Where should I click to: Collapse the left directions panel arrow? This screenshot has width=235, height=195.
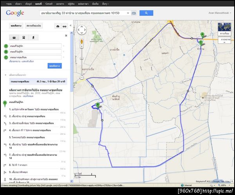click(x=70, y=25)
